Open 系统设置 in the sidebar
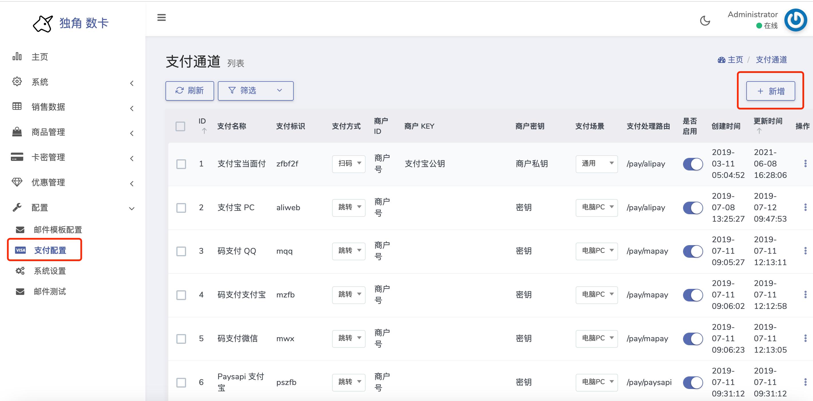The width and height of the screenshot is (813, 401). pos(50,271)
